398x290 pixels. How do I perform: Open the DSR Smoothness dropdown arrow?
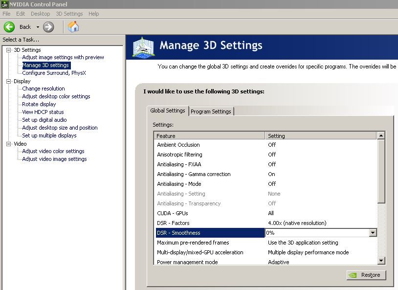pos(373,233)
